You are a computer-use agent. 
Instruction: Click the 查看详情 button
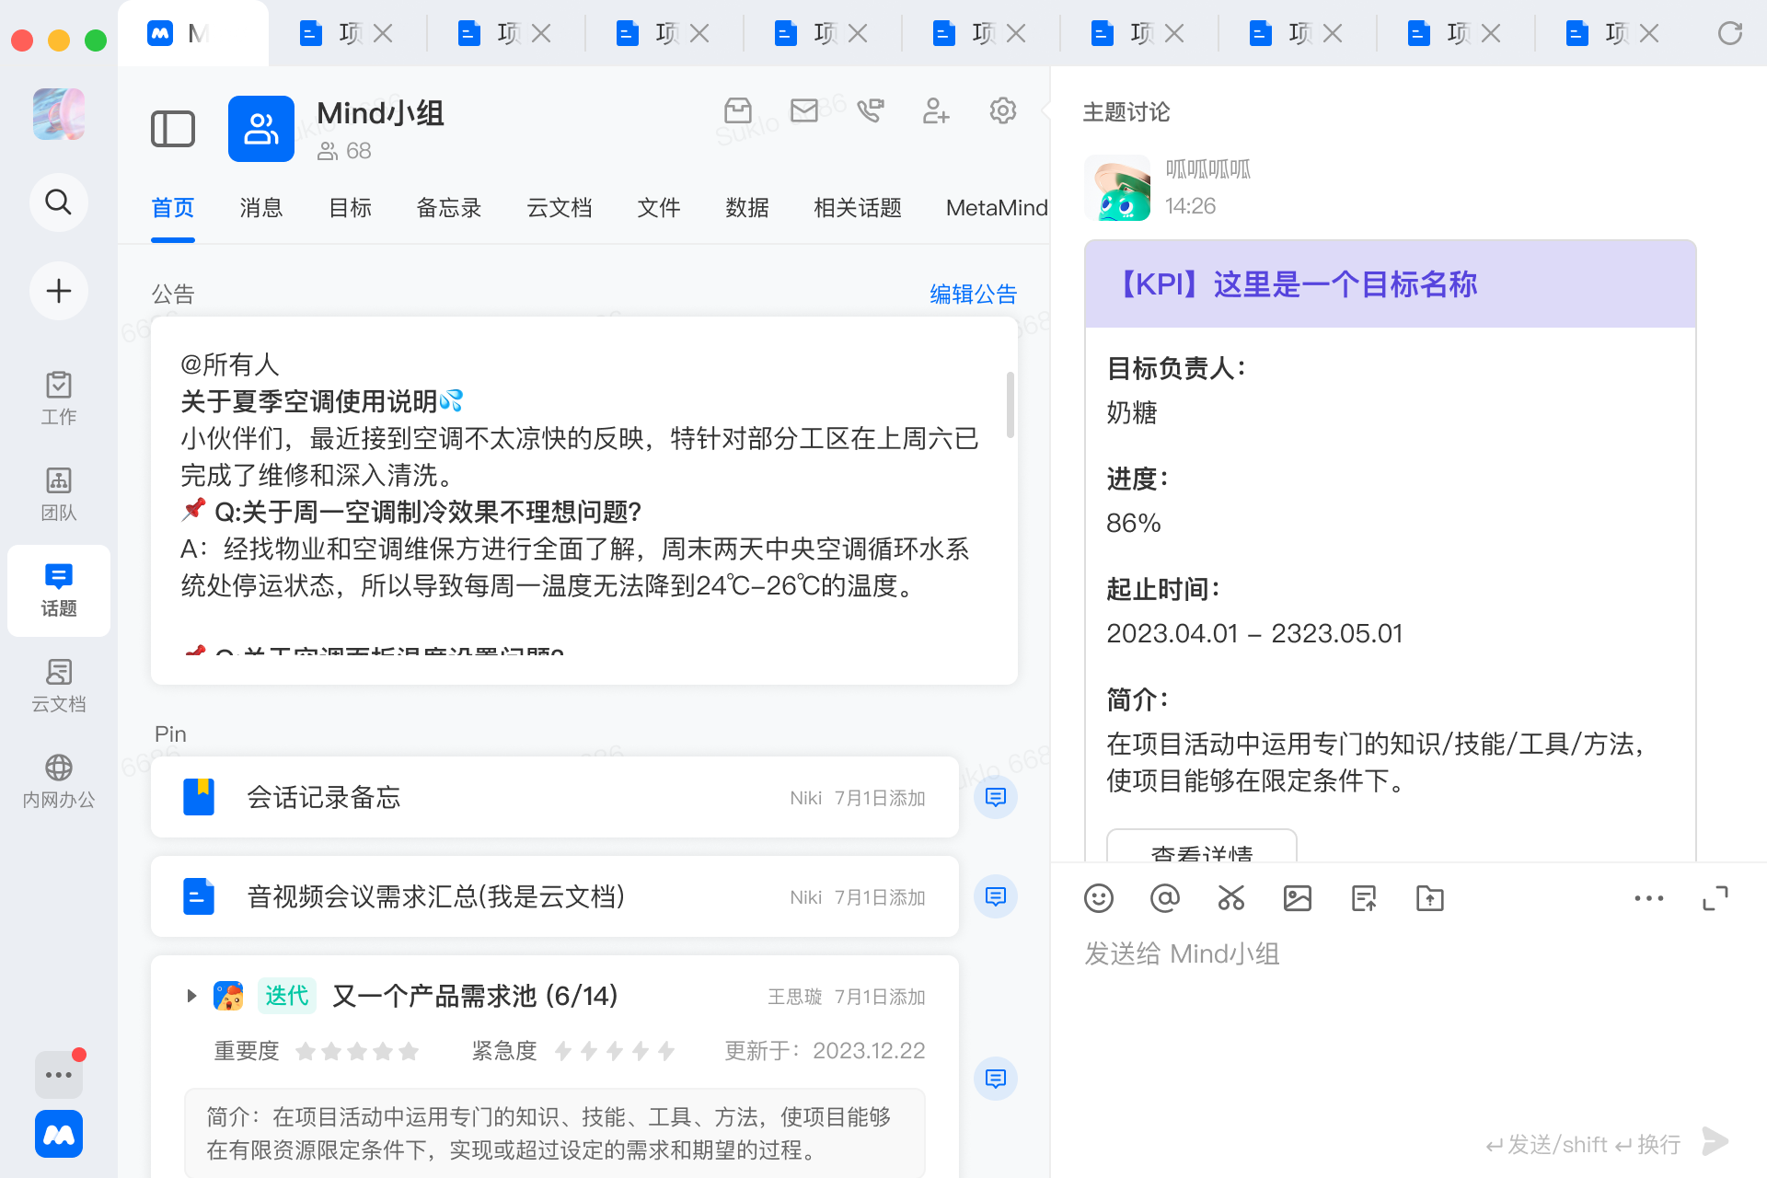click(1201, 849)
